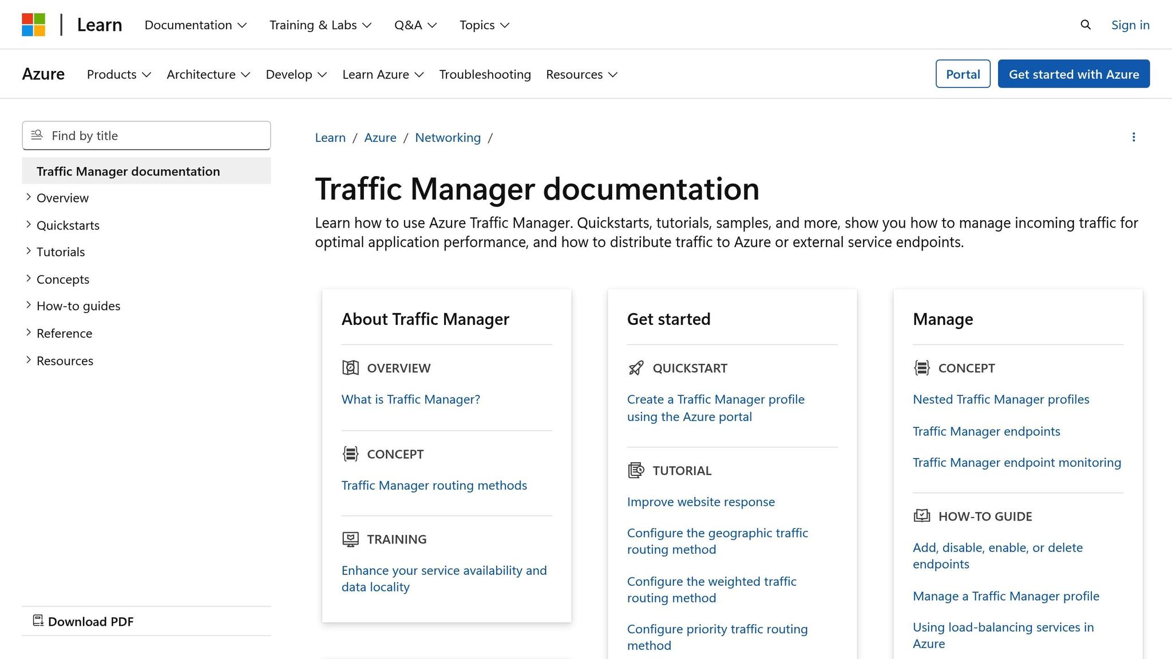This screenshot has height=659, width=1172.
Task: Click the Learn breadcrumb link
Action: tap(330, 137)
